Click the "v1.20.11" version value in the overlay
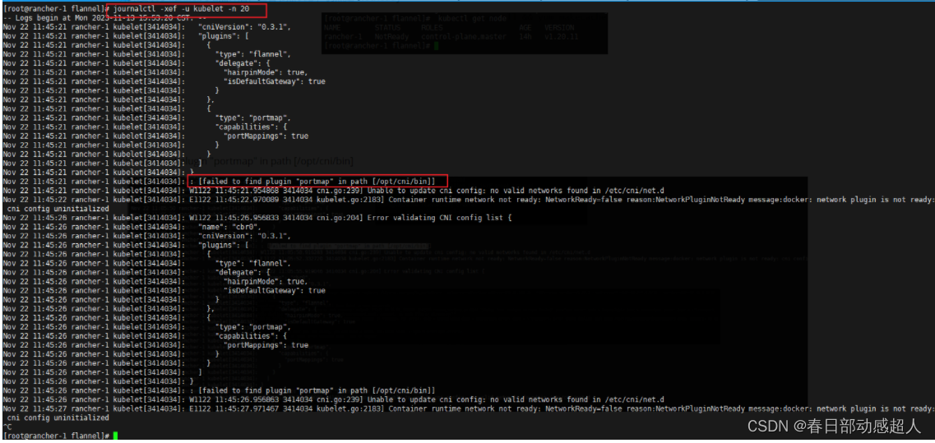The image size is (935, 443). point(561,36)
